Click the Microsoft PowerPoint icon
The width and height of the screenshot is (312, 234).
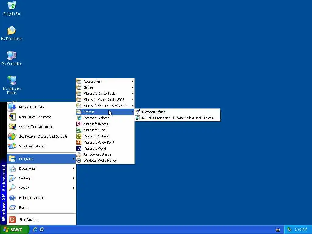tap(79, 142)
